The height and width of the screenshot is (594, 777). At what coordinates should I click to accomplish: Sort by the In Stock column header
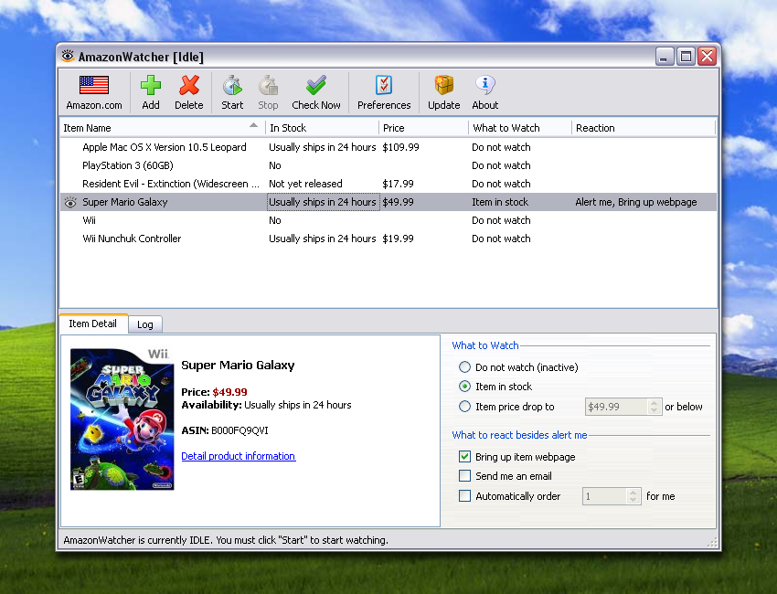322,128
